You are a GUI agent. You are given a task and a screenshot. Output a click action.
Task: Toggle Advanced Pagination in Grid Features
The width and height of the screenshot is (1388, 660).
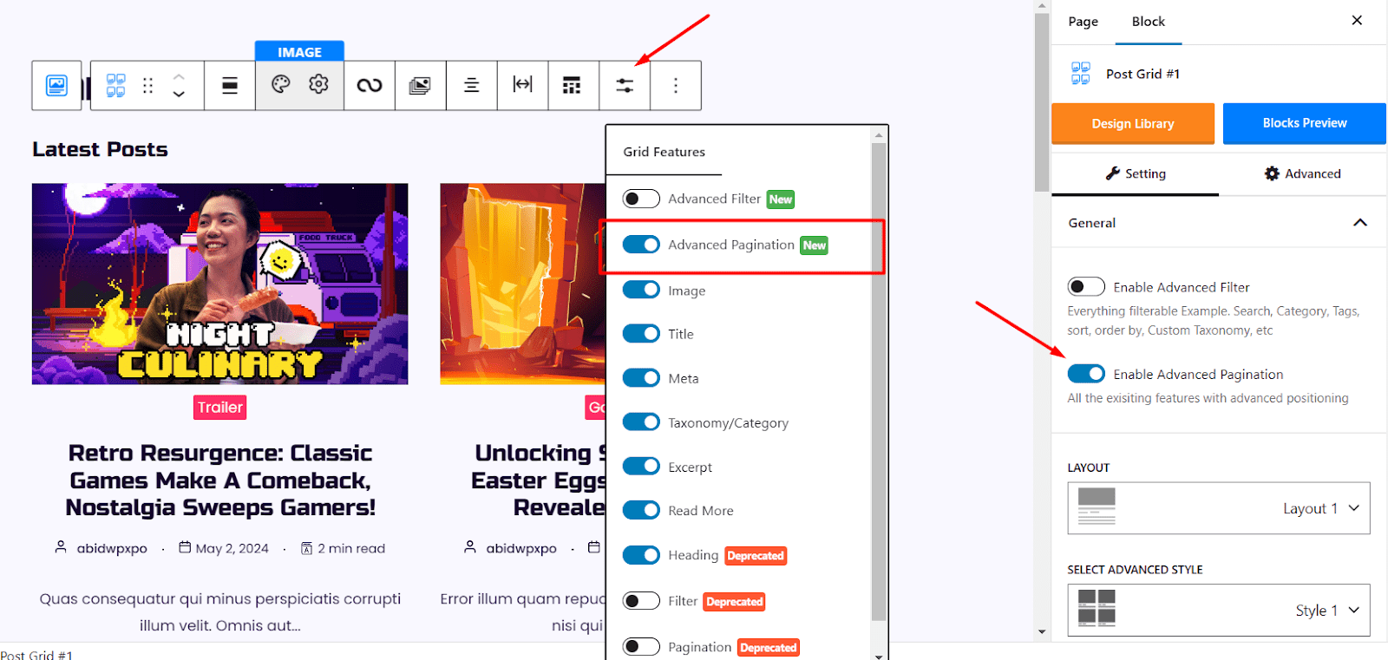point(641,245)
